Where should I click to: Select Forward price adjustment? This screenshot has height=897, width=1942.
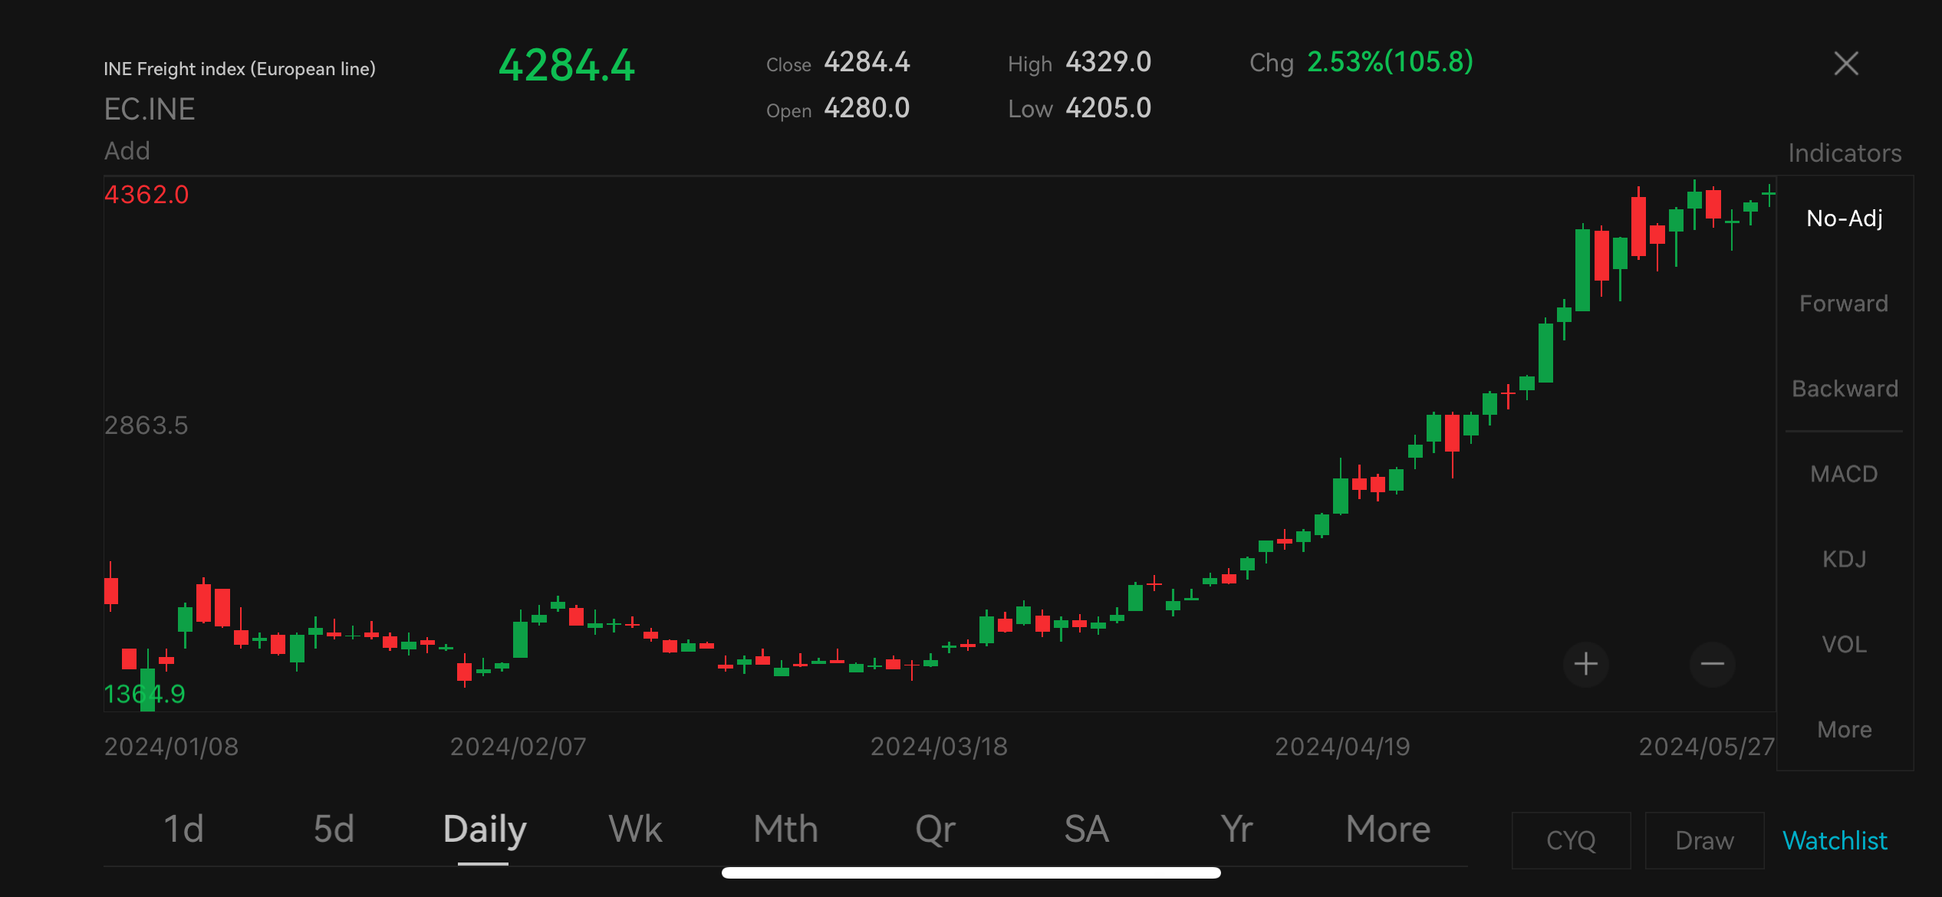(x=1845, y=304)
